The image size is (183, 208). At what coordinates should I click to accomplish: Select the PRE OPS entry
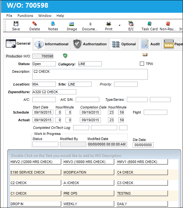(88, 193)
